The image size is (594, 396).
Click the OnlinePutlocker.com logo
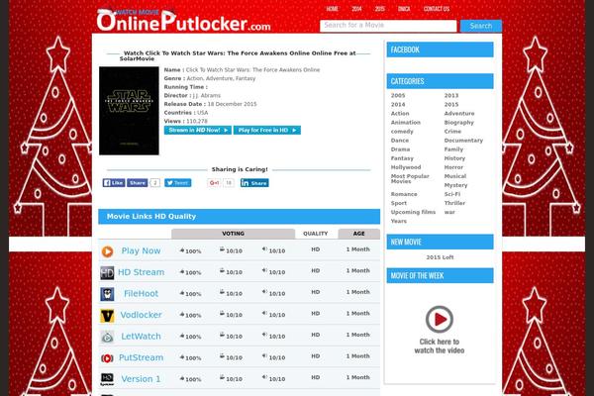[x=184, y=20]
